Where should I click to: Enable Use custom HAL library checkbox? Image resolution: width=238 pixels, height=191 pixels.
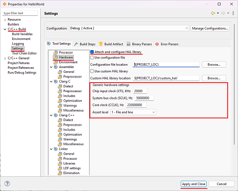92,71
